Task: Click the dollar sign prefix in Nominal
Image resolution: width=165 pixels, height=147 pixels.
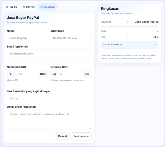Action: coord(10,74)
